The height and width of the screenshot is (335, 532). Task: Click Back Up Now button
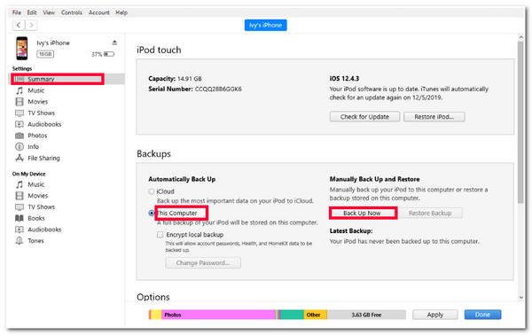[x=362, y=213]
